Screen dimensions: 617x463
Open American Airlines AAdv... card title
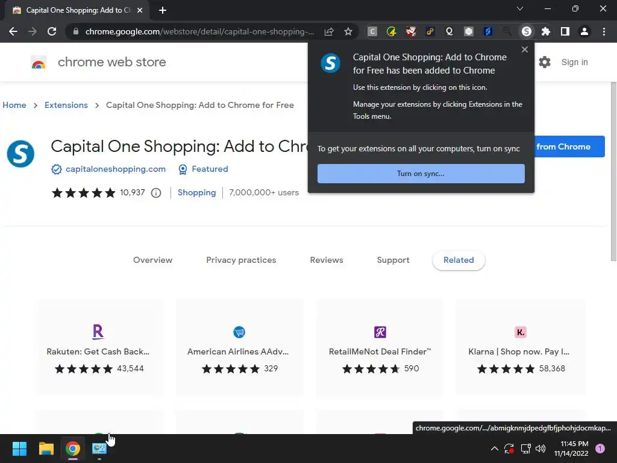(238, 351)
